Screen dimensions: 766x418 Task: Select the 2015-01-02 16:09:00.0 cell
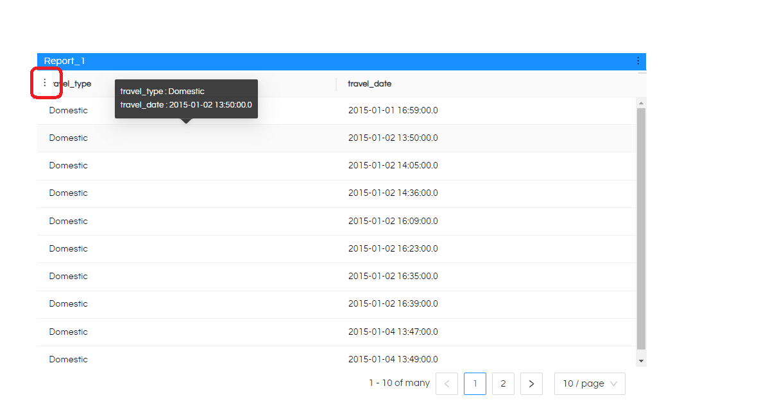point(393,221)
